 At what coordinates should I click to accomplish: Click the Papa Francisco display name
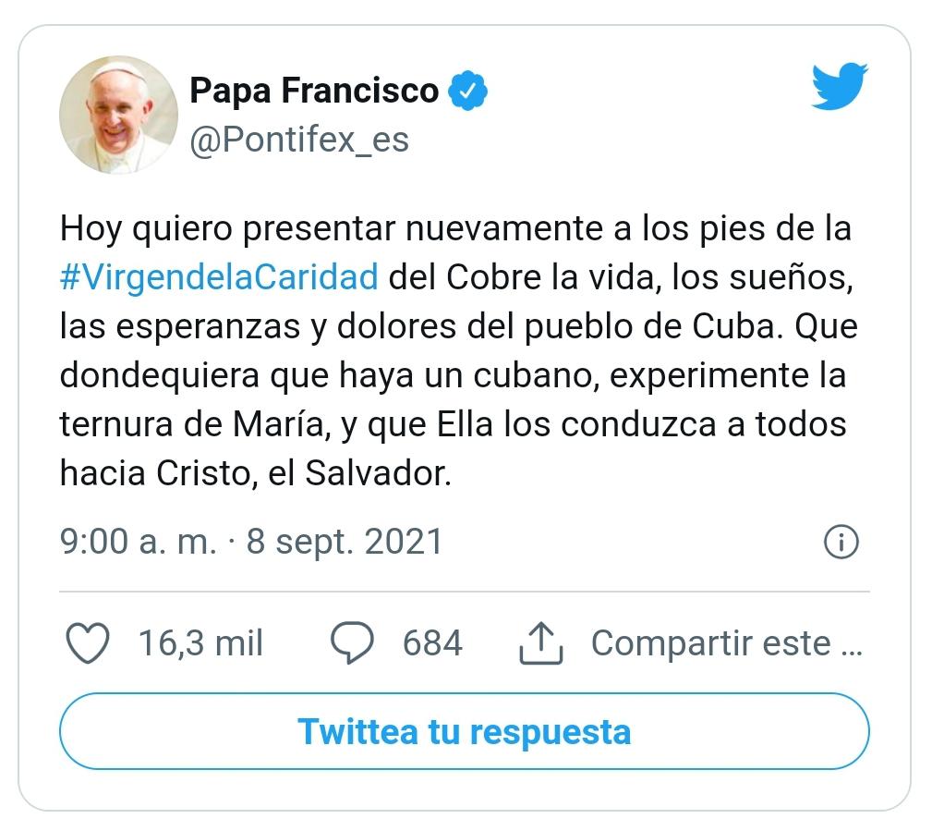(x=314, y=91)
